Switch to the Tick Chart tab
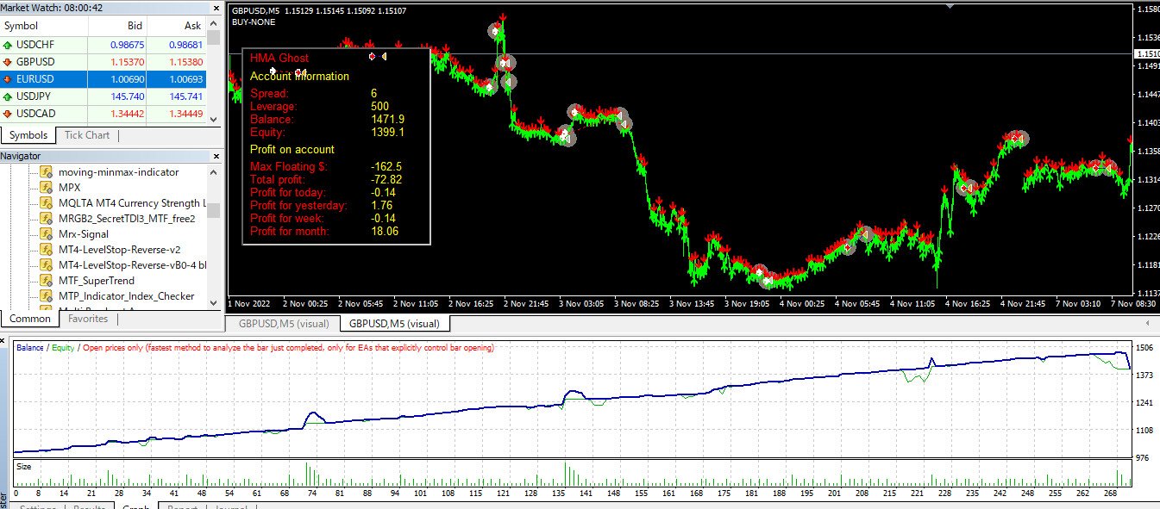1160x509 pixels. [x=87, y=135]
